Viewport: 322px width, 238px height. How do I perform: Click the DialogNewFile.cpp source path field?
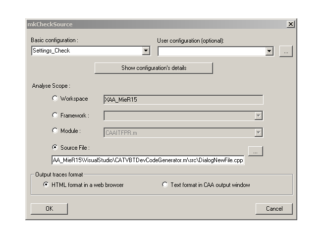[148, 160]
